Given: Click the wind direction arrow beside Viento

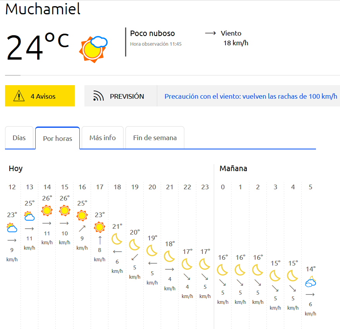Looking at the screenshot, I should pyautogui.click(x=210, y=33).
